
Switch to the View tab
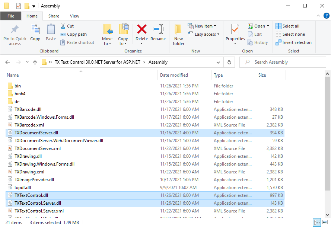tap(74, 16)
